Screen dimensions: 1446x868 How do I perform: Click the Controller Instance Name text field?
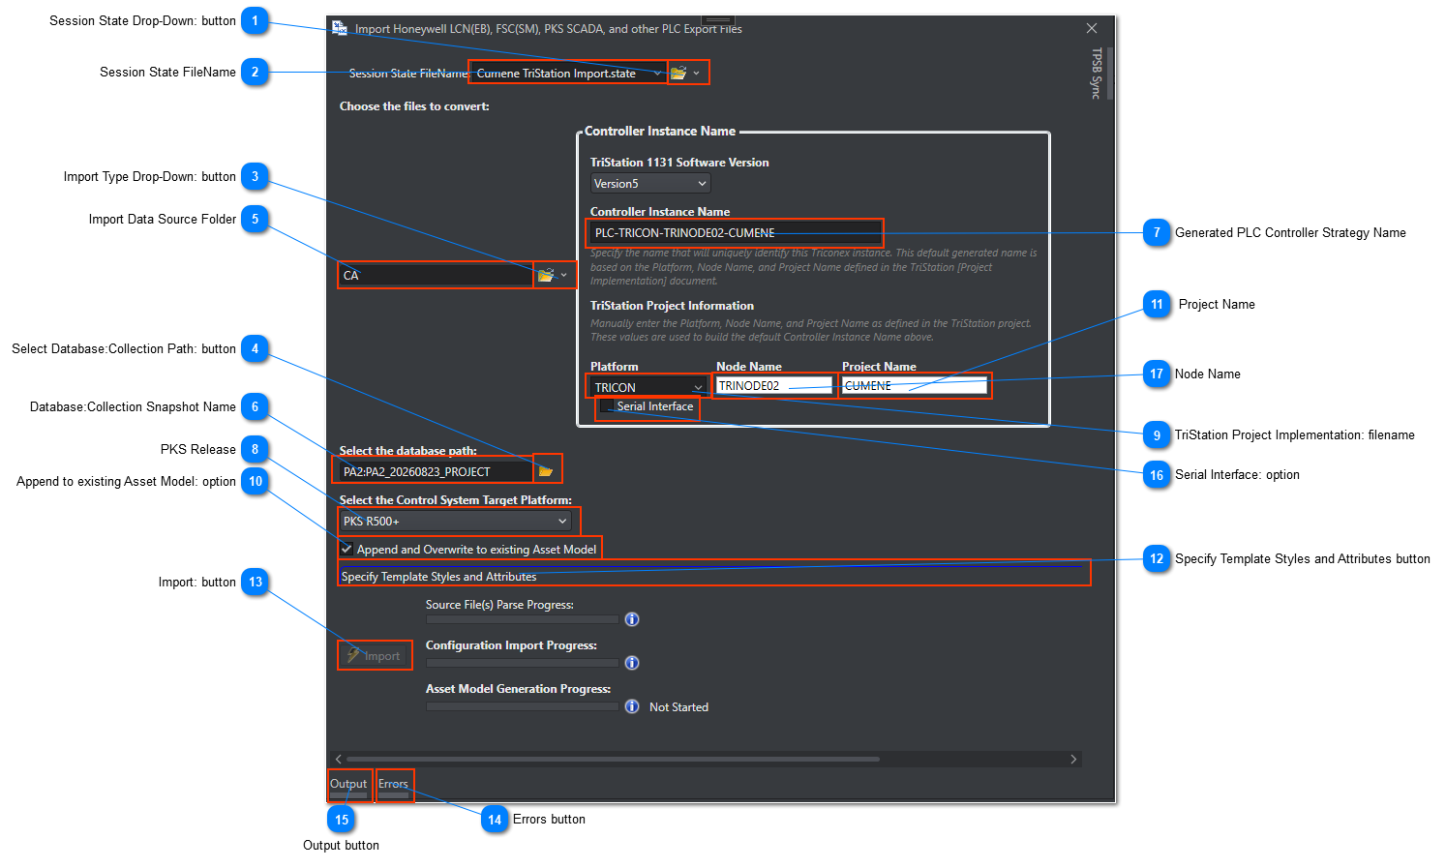736,233
